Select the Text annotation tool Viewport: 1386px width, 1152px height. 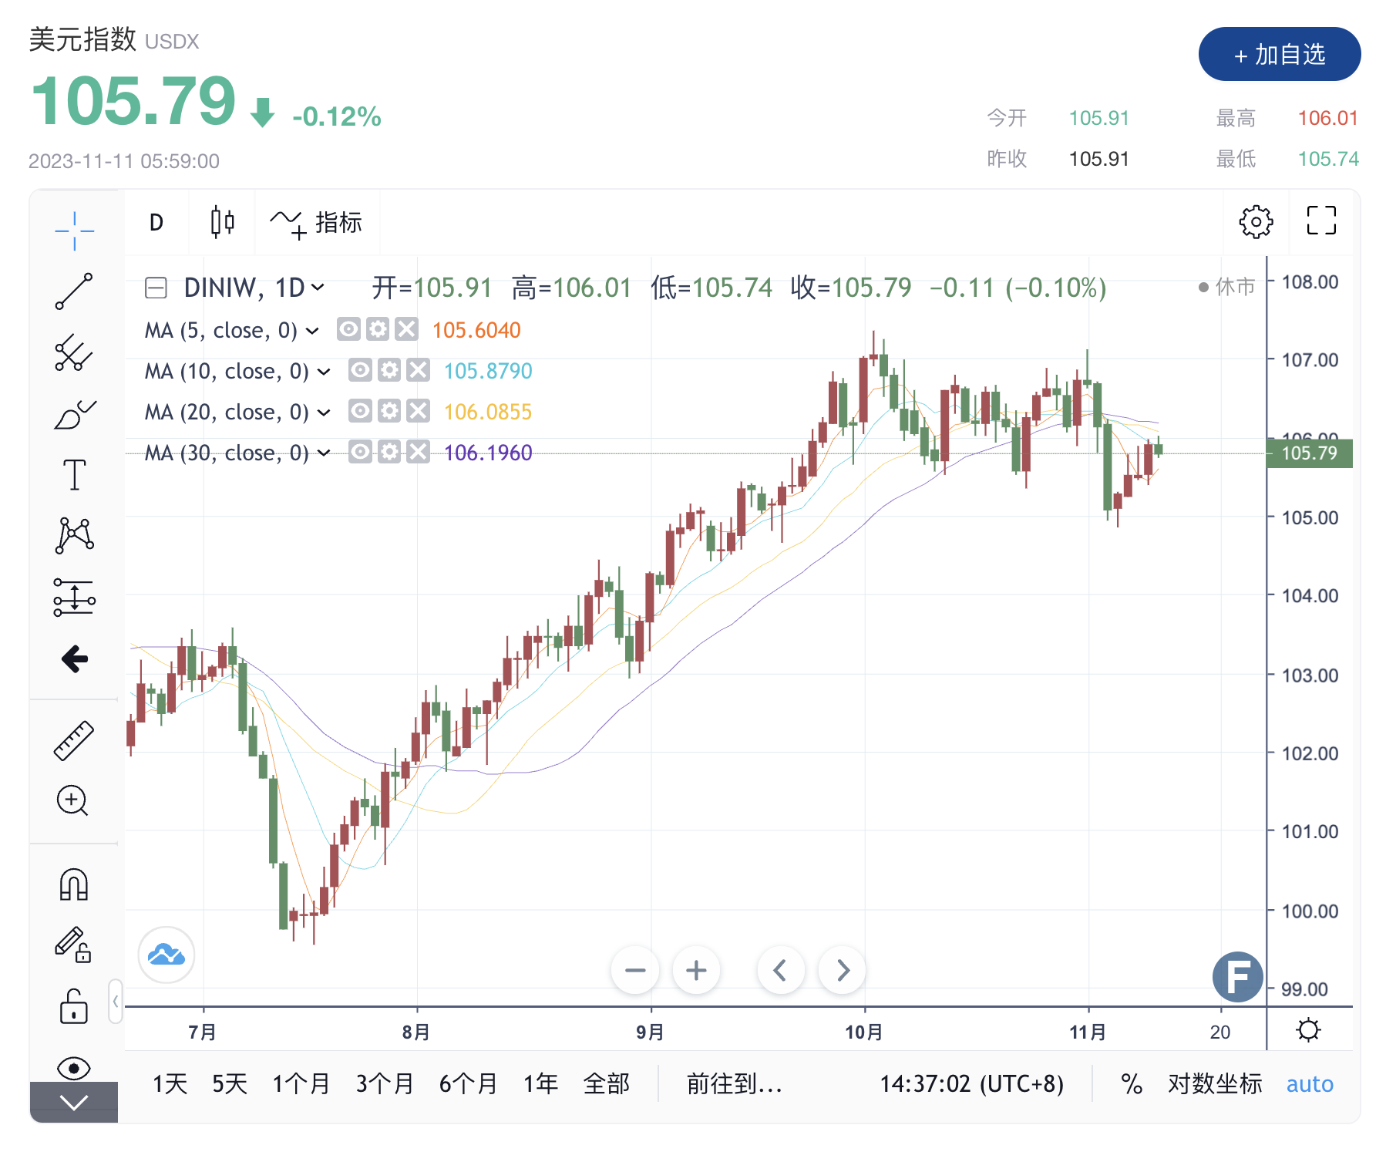[74, 474]
